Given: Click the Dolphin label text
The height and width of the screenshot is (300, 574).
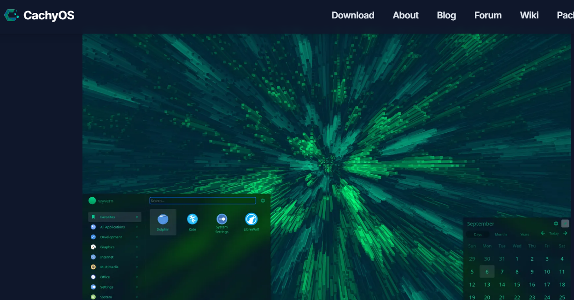Looking at the screenshot, I should [163, 229].
